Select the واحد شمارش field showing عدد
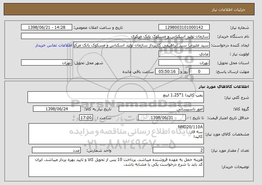The height and width of the screenshot is (185, 262). tap(56, 150)
